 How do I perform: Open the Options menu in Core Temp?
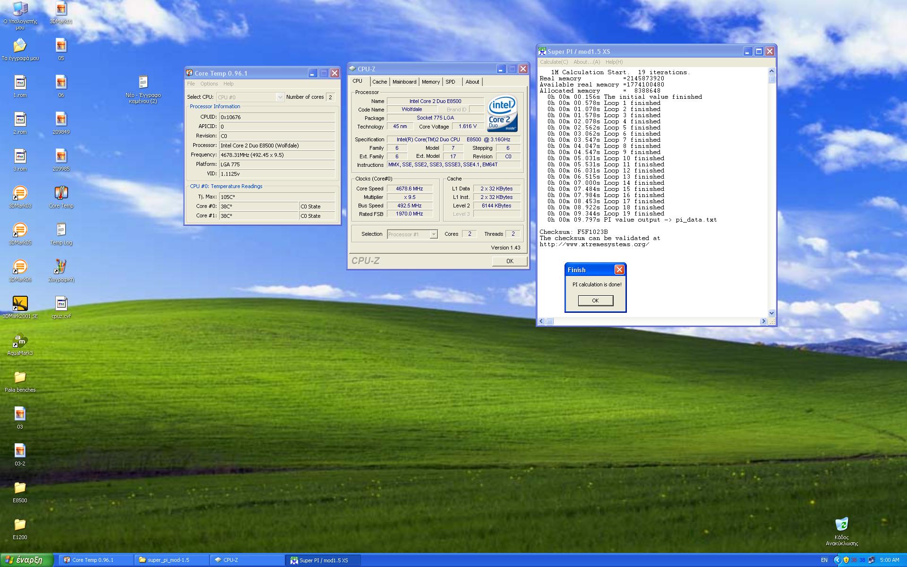click(x=209, y=84)
